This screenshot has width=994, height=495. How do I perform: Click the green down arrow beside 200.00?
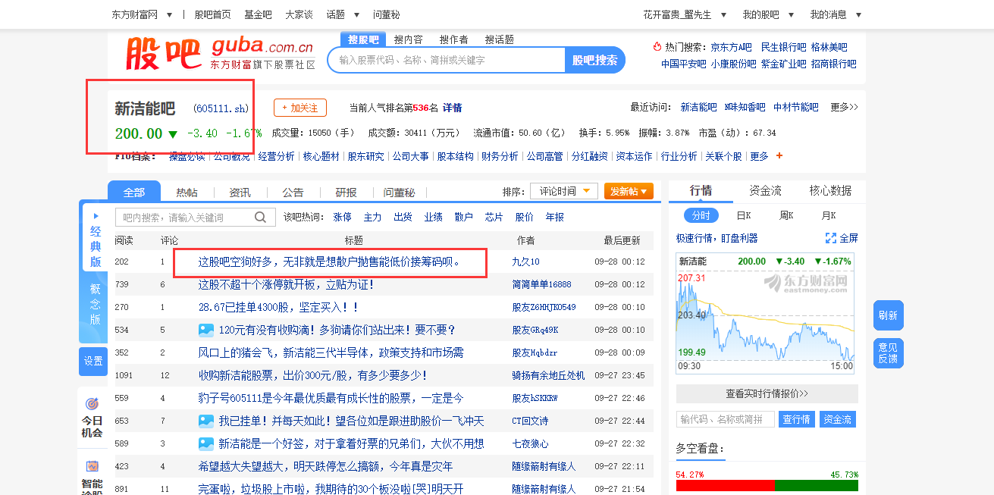pyautogui.click(x=173, y=134)
